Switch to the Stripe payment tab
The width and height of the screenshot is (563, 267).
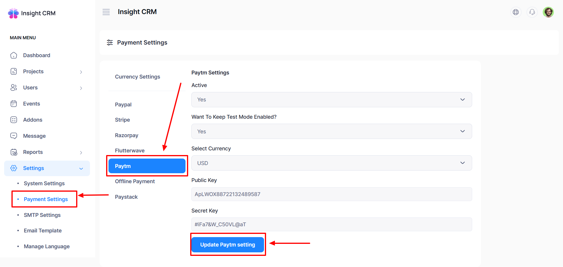pyautogui.click(x=122, y=120)
